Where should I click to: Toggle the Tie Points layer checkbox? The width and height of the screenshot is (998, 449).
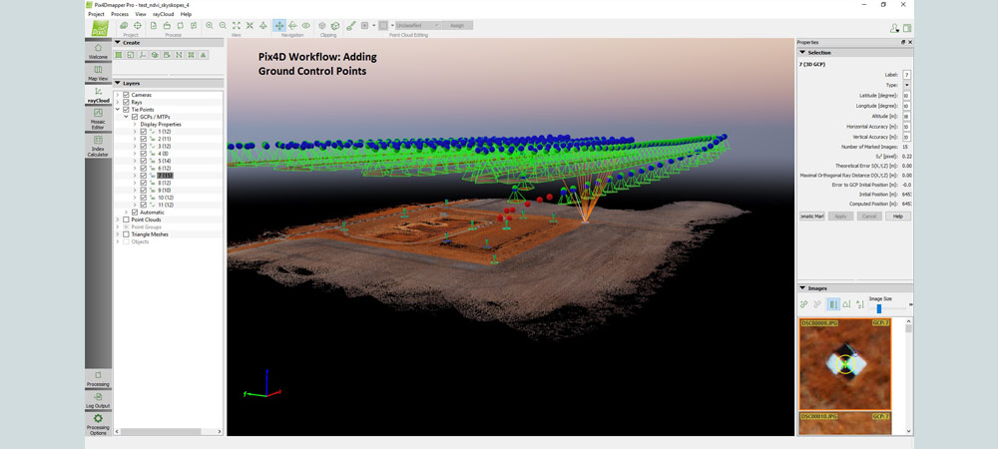pos(126,110)
